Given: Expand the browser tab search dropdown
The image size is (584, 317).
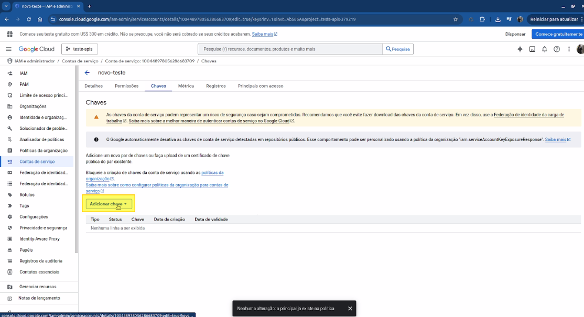Looking at the screenshot, I should tap(6, 6).
